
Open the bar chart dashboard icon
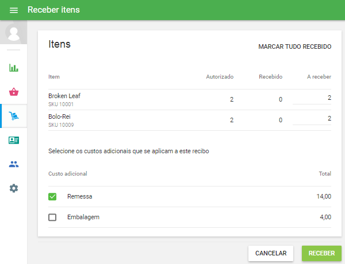(14, 68)
